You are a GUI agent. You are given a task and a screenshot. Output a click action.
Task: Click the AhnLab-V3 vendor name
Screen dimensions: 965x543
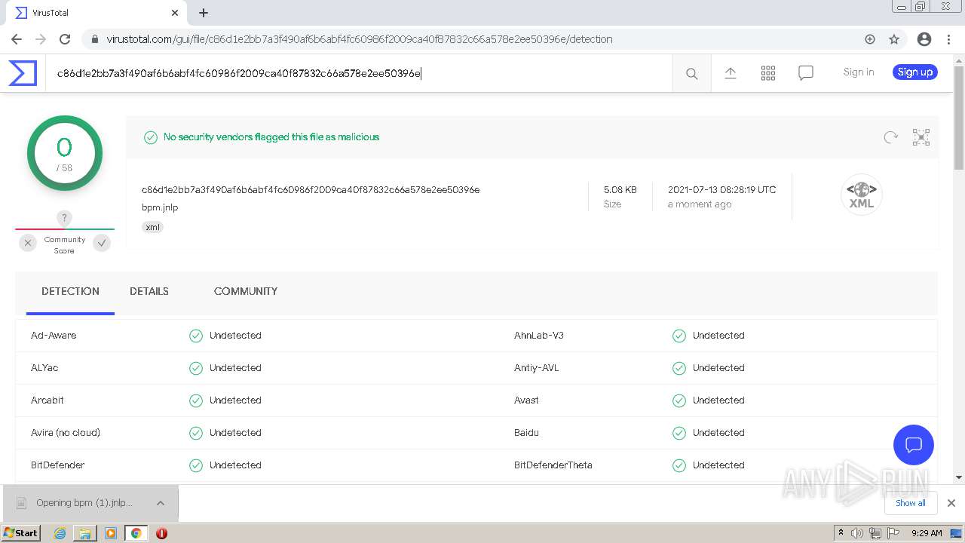[x=539, y=336]
